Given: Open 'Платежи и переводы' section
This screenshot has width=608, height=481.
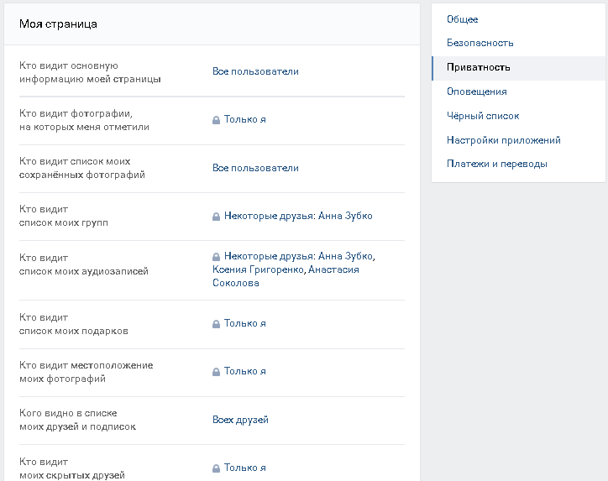Looking at the screenshot, I should (497, 164).
